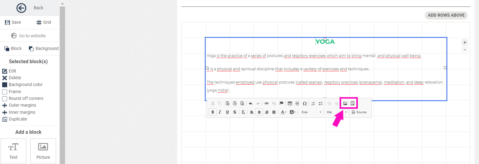Insert a table using the table icon
Screen dimensions: 479x164
[x=290, y=104]
